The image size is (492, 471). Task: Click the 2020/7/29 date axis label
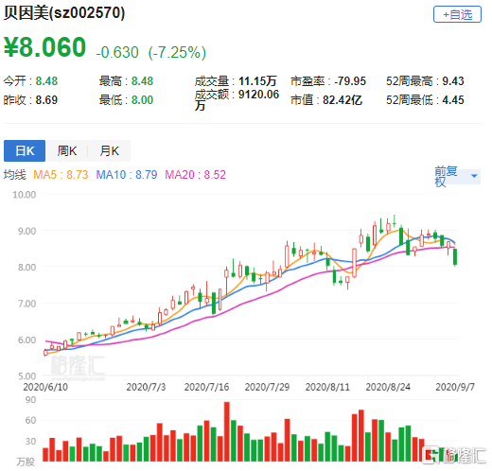[267, 387]
